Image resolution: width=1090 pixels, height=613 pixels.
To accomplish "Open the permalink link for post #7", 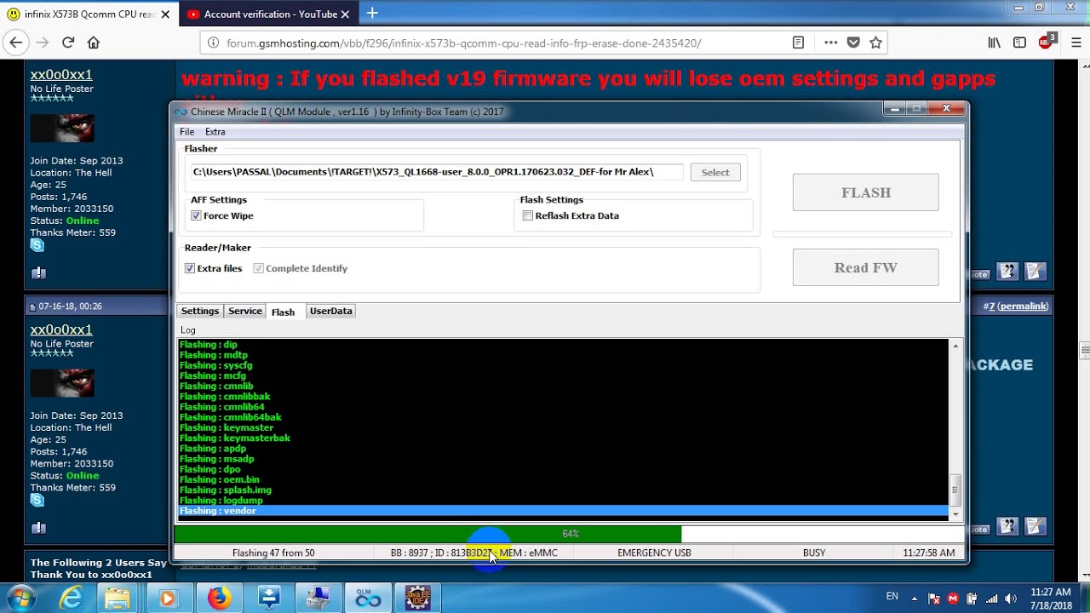I will pos(1023,306).
